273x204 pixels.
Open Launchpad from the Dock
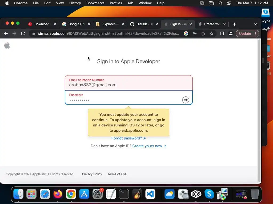[31, 194]
